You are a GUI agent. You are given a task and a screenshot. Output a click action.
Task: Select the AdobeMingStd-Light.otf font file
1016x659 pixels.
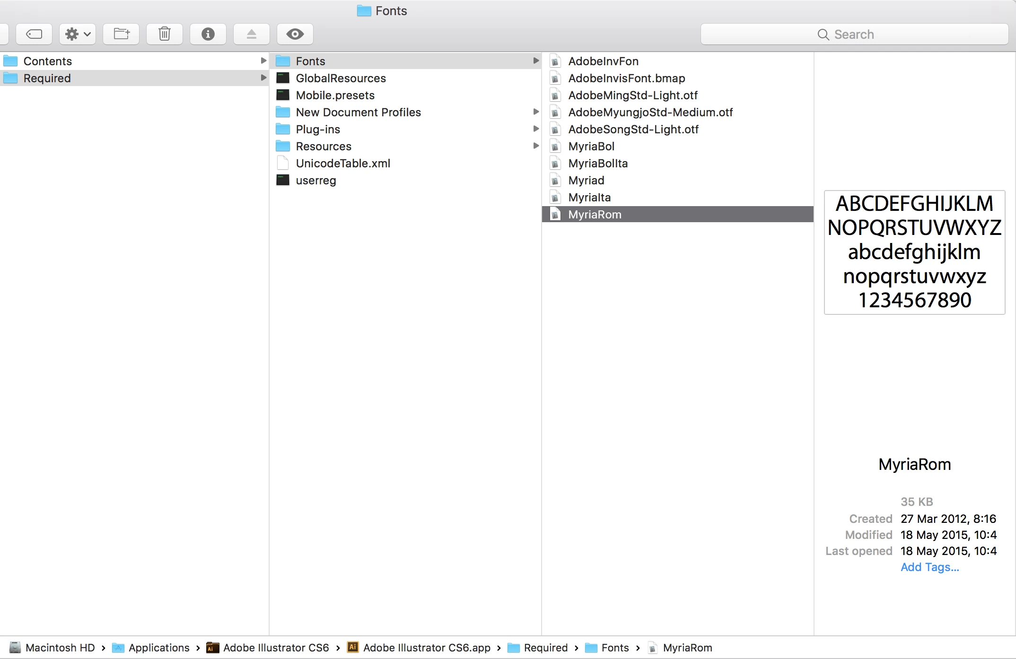(633, 95)
